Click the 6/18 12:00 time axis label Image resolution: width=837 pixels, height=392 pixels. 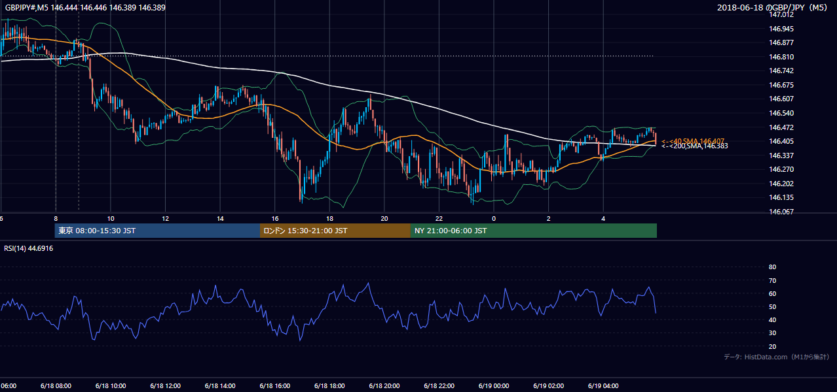coord(165,385)
